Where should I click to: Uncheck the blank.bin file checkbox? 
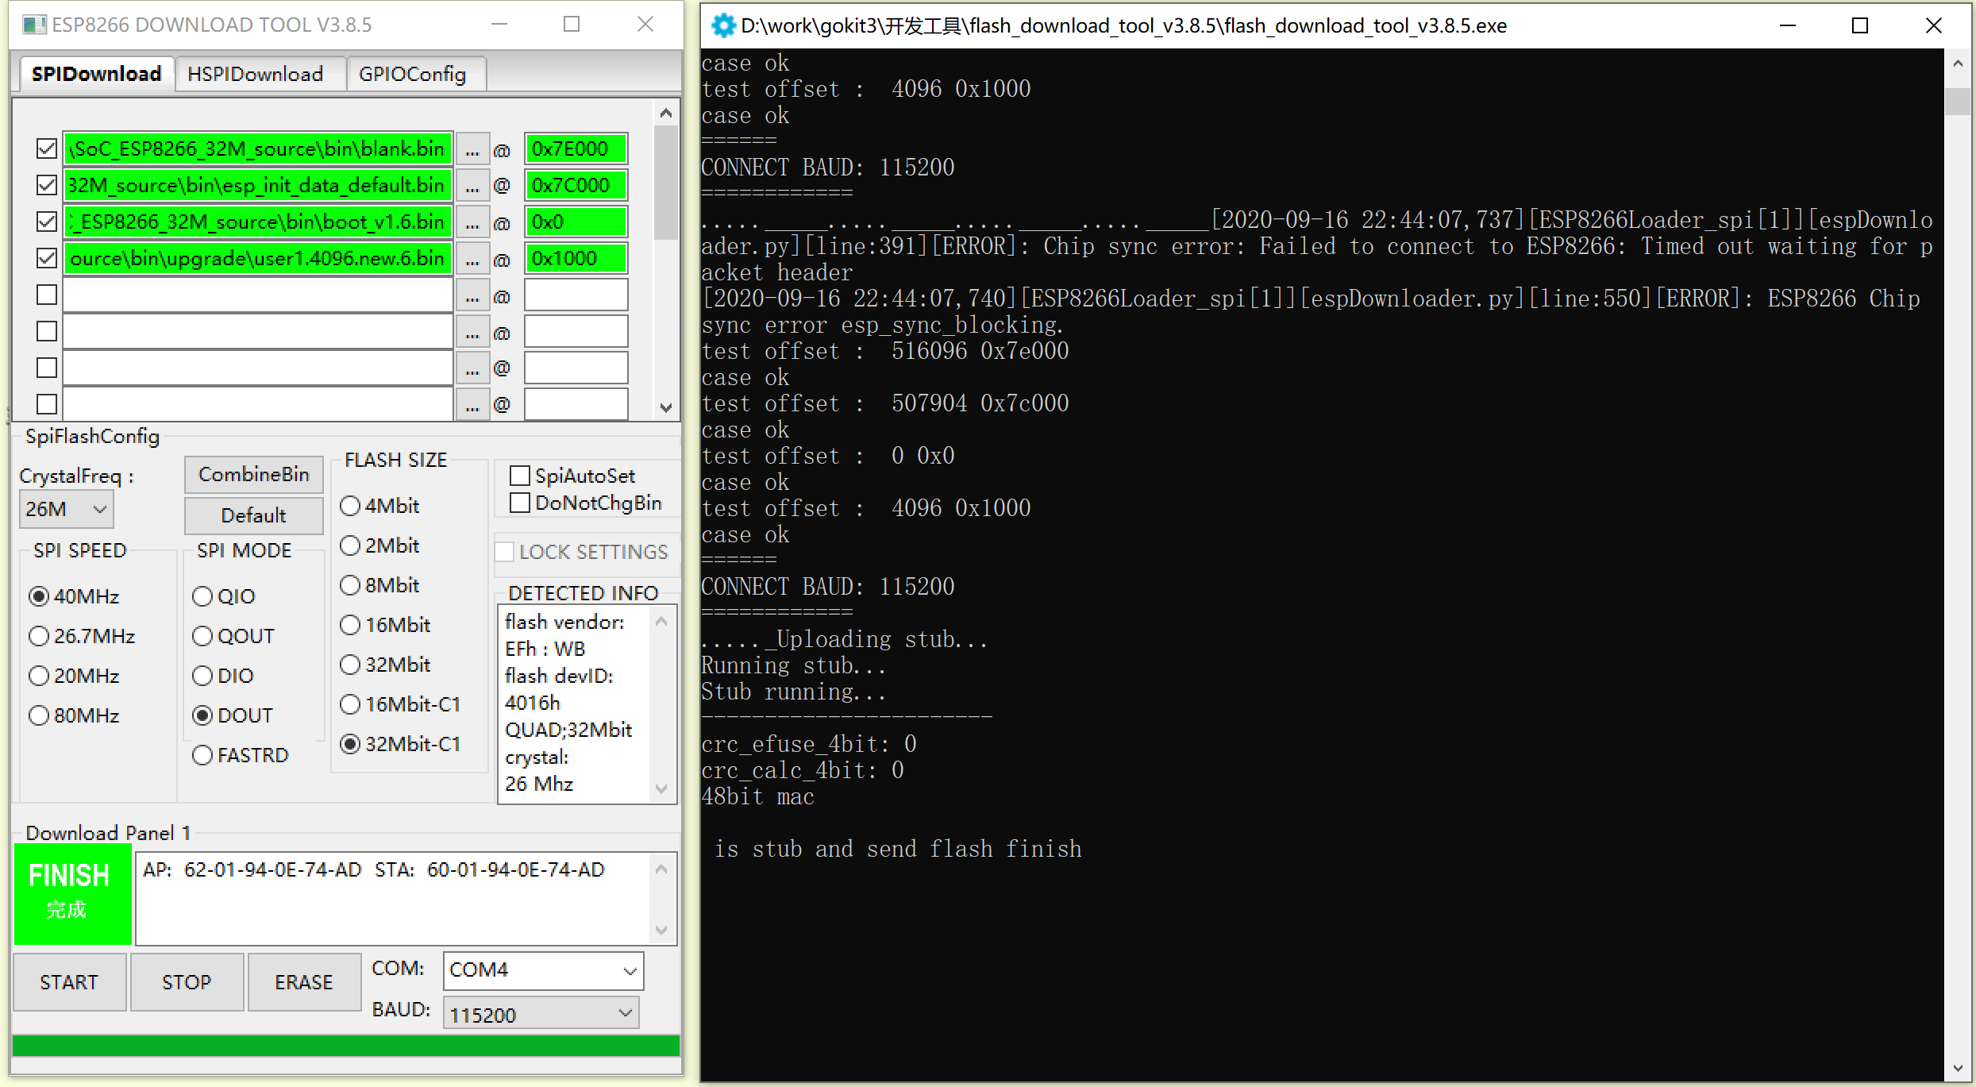(x=47, y=148)
